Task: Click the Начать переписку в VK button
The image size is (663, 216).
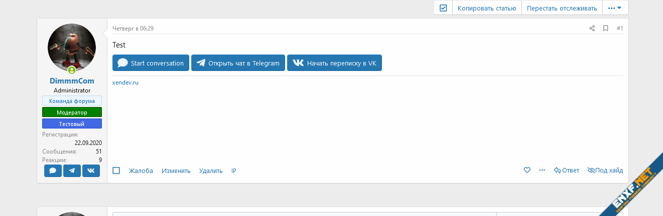Action: pos(334,63)
